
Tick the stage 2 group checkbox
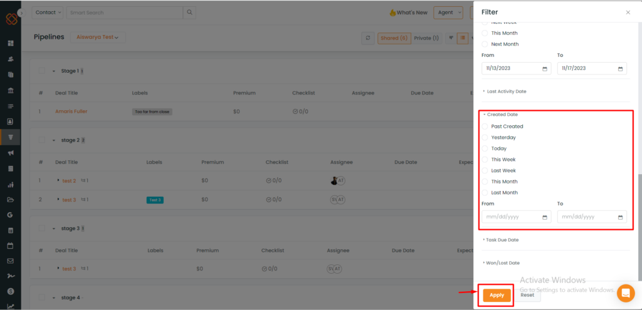click(42, 140)
